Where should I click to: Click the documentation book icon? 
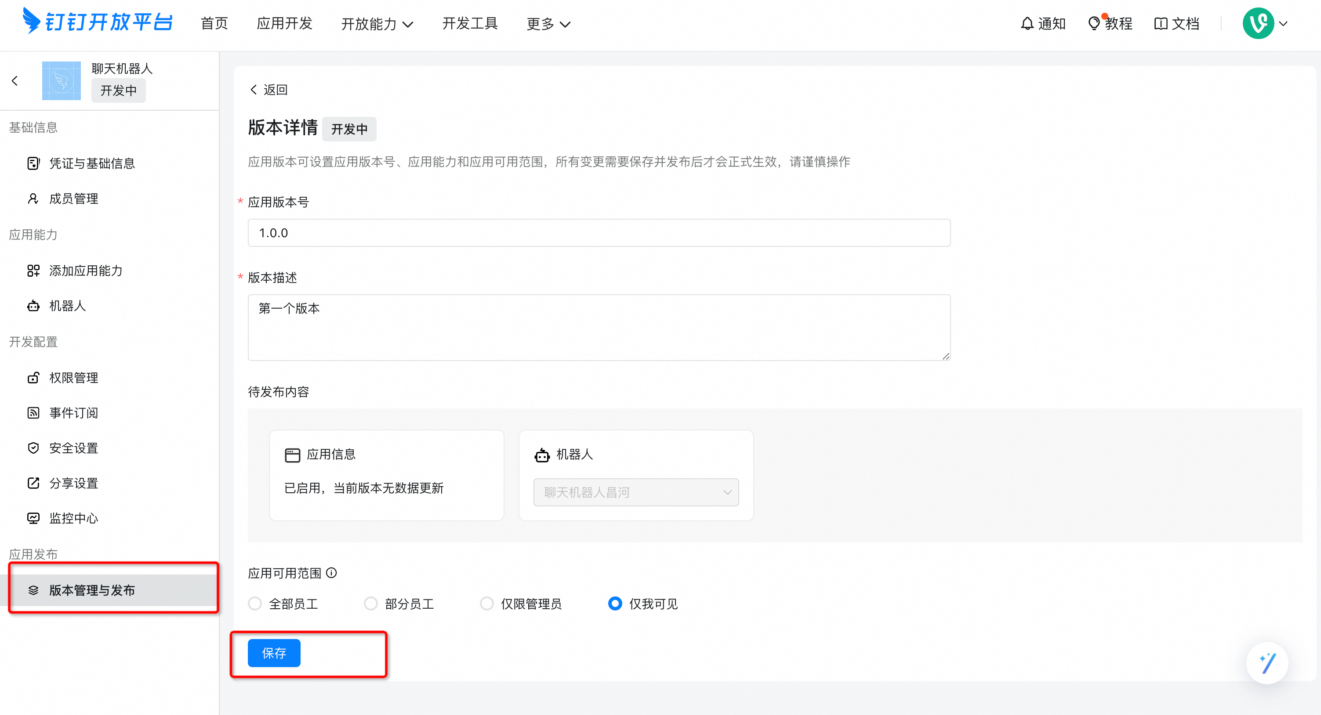click(x=1161, y=24)
